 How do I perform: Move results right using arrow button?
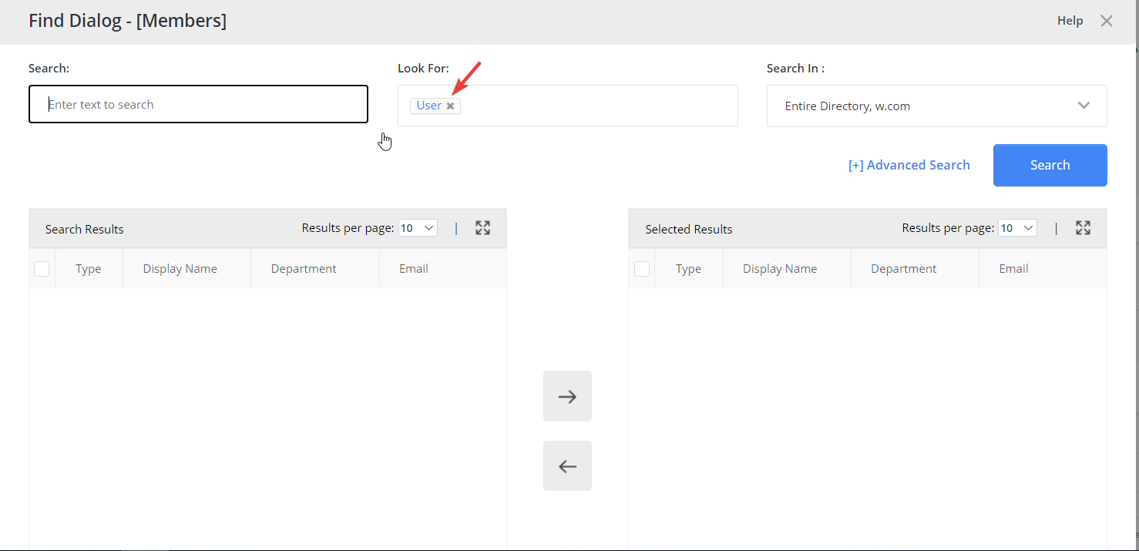tap(567, 395)
